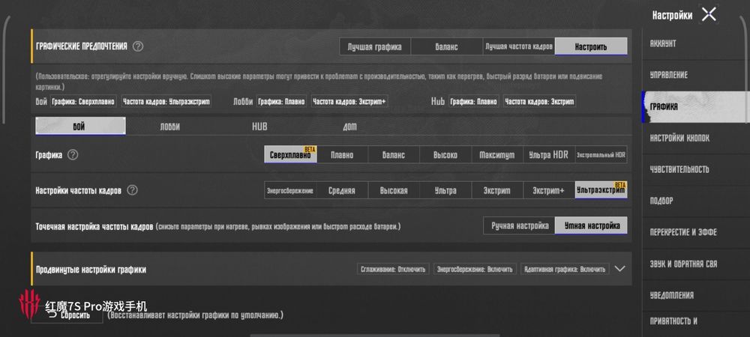Open the Аккаунт settings section
Viewport: 750px width, 337px height.
pyautogui.click(x=695, y=43)
